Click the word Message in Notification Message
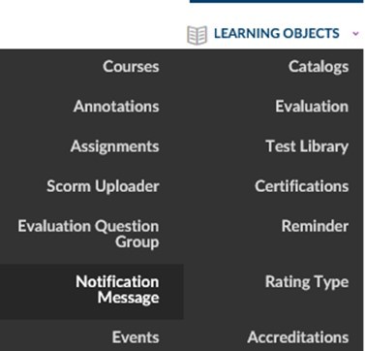This screenshot has height=351, width=365. 129,298
